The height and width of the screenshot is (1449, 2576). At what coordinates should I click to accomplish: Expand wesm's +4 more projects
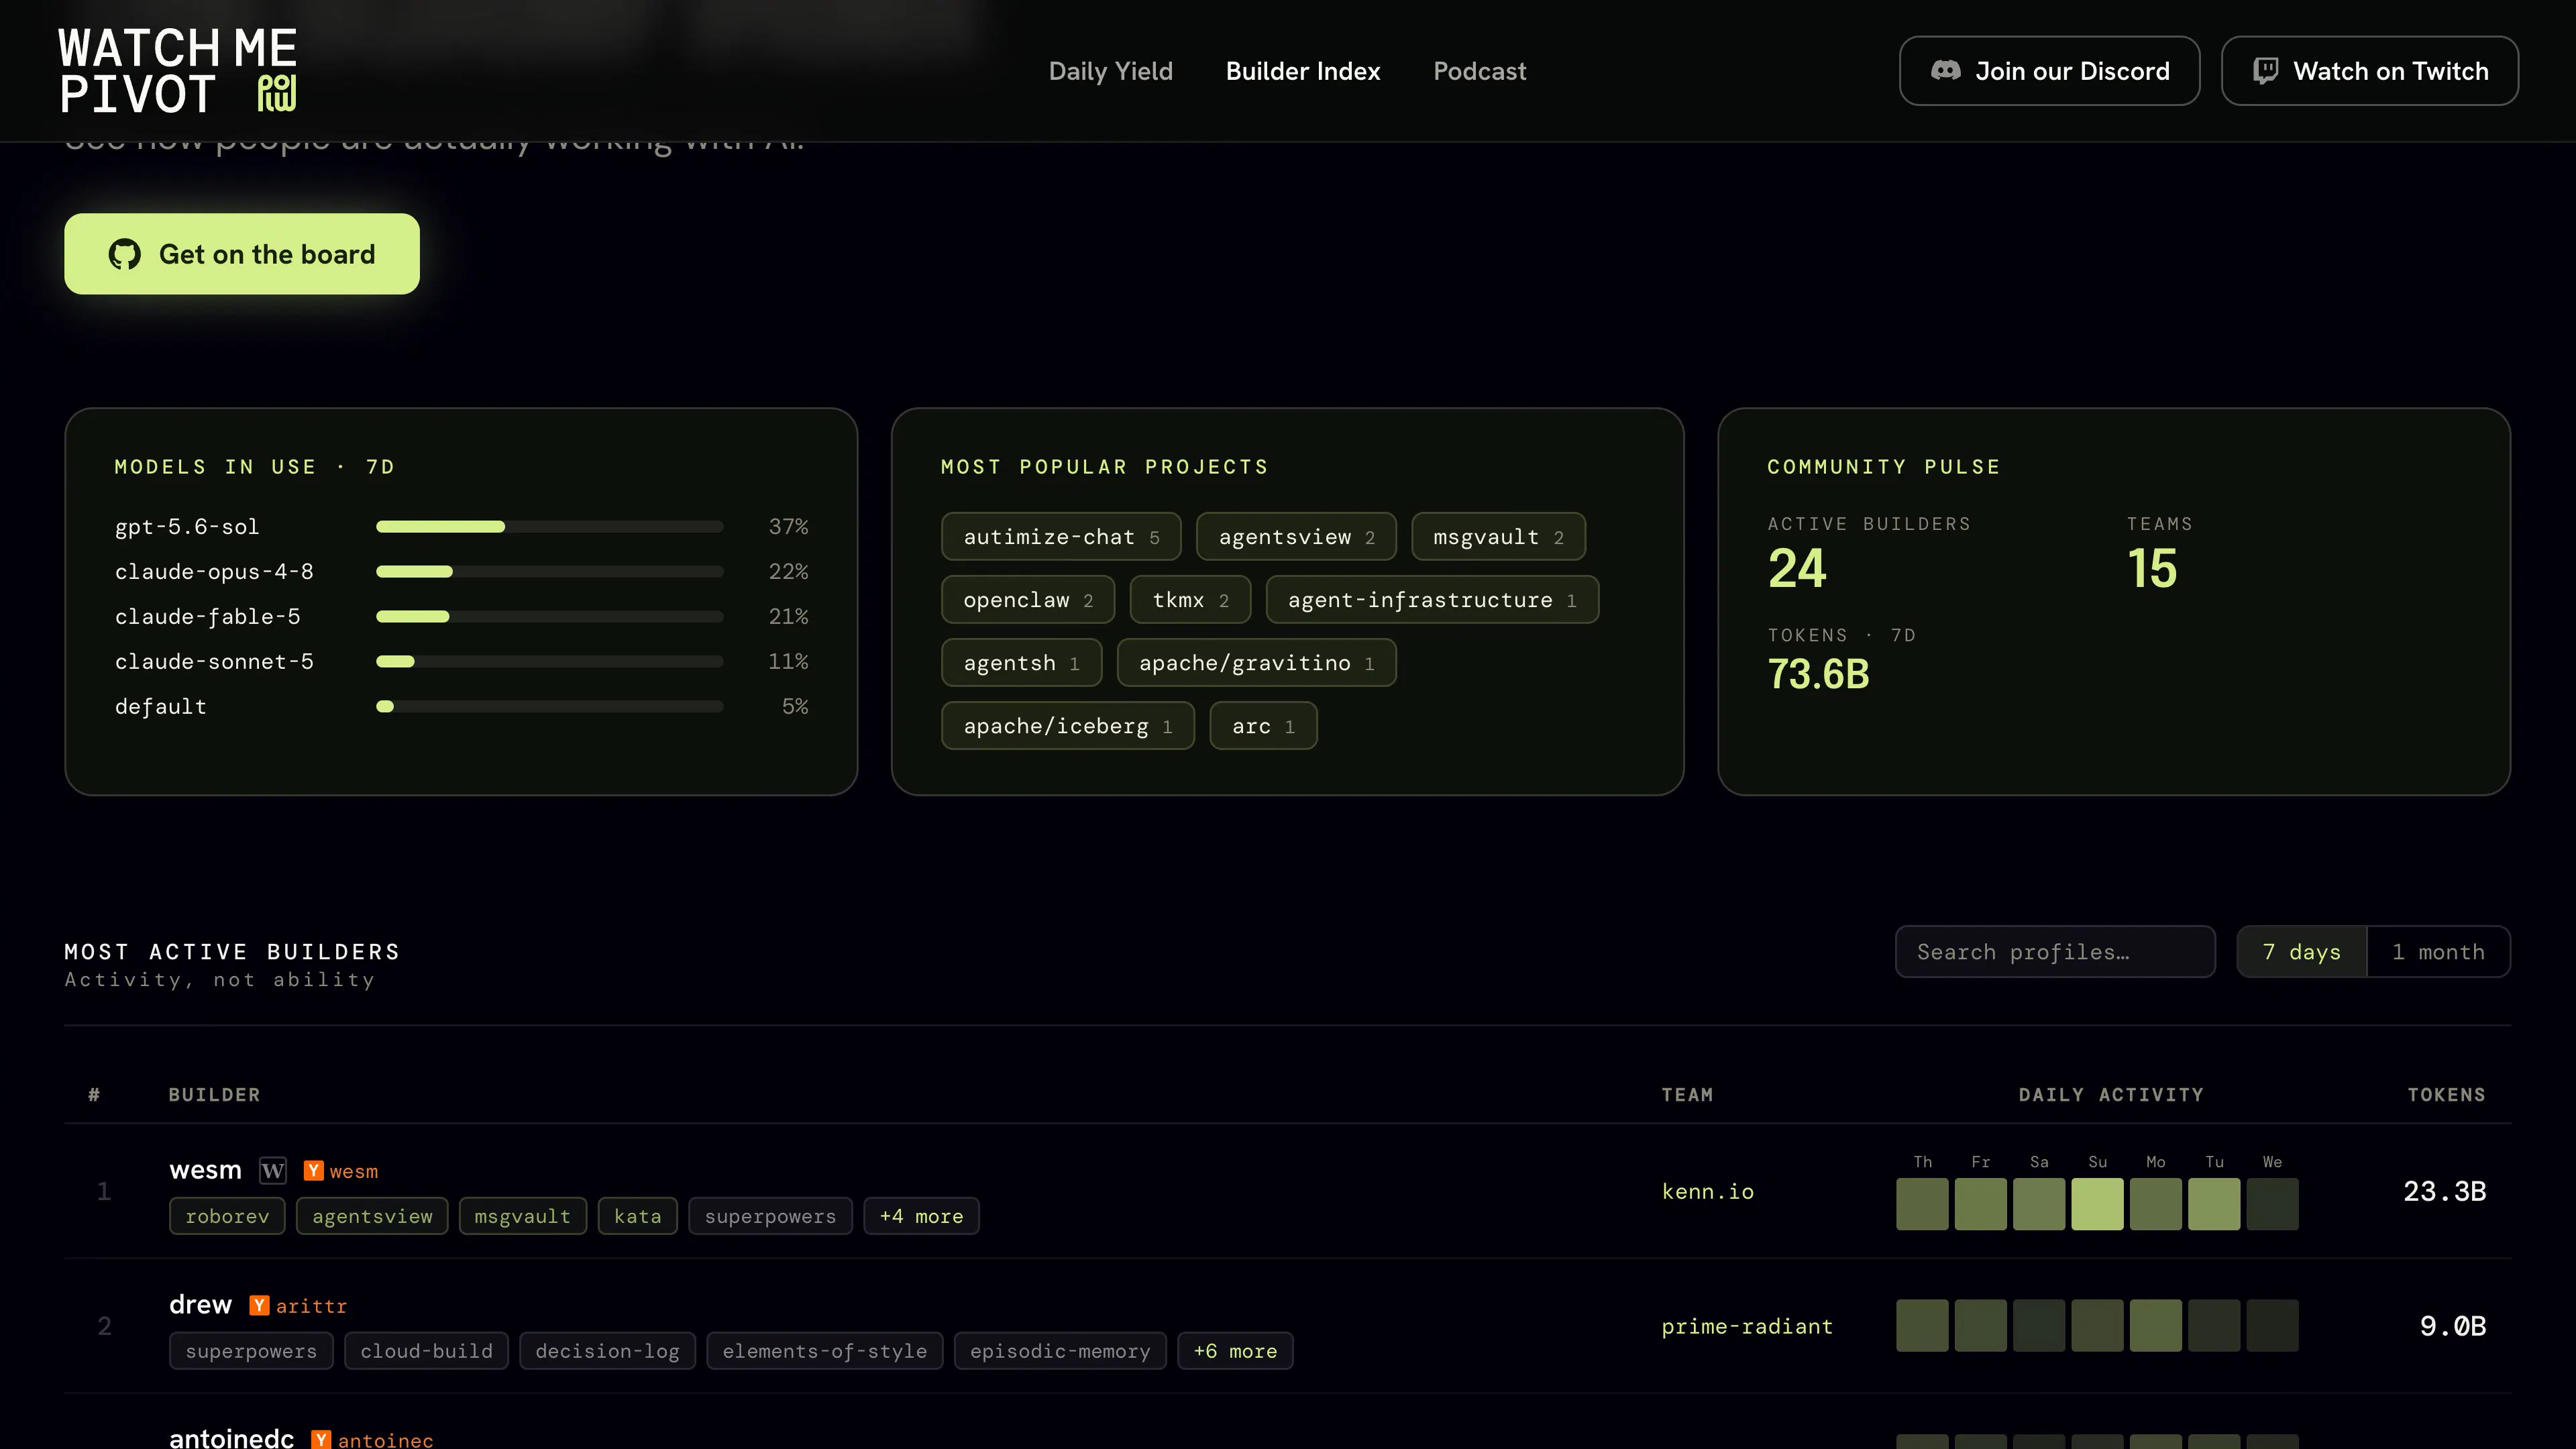point(921,1216)
